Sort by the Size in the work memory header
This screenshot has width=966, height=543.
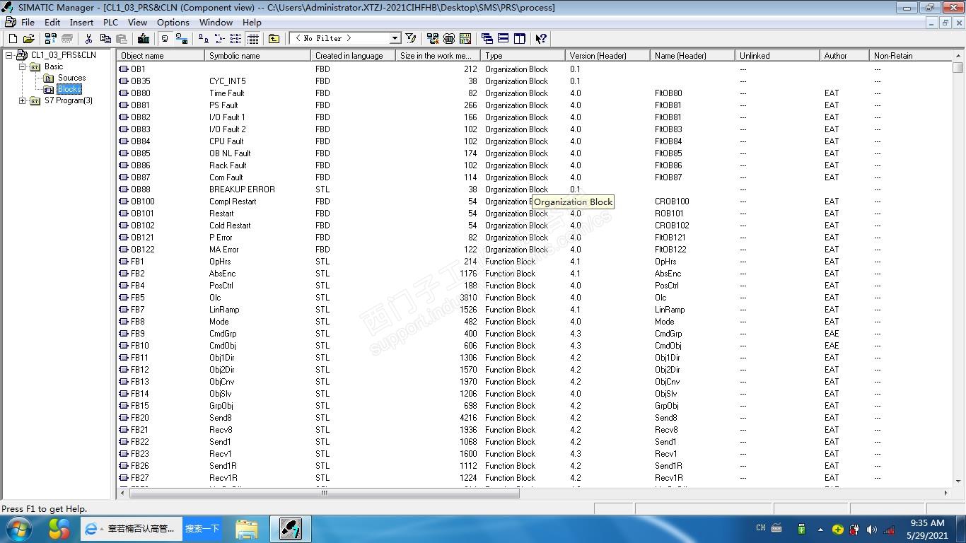point(438,56)
